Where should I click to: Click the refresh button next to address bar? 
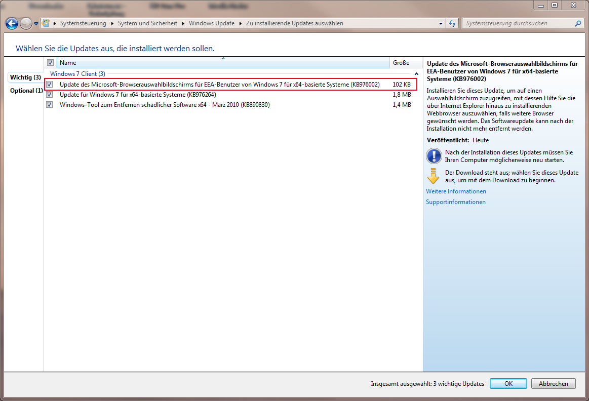pyautogui.click(x=452, y=24)
